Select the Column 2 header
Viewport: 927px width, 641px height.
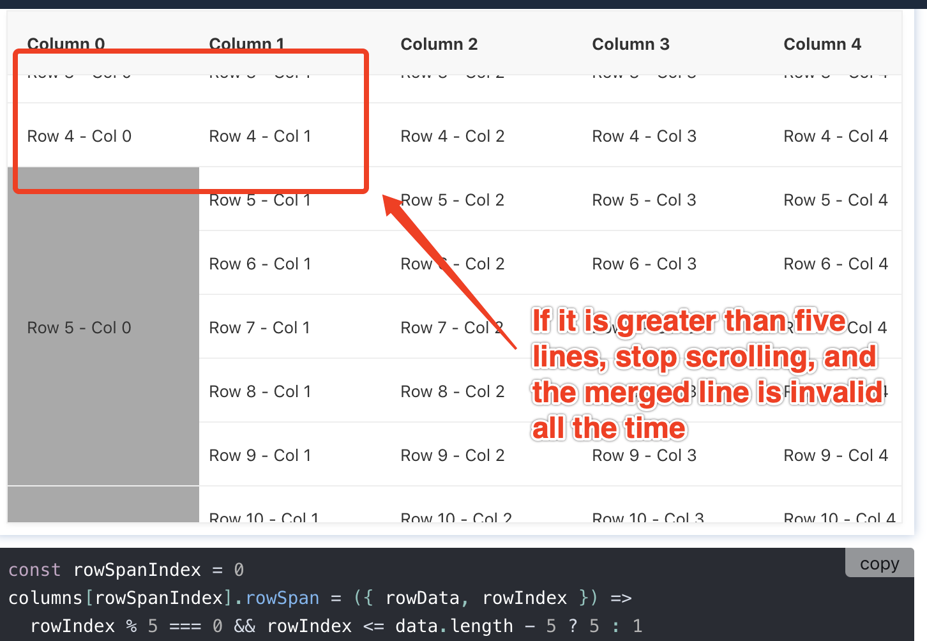coord(439,43)
